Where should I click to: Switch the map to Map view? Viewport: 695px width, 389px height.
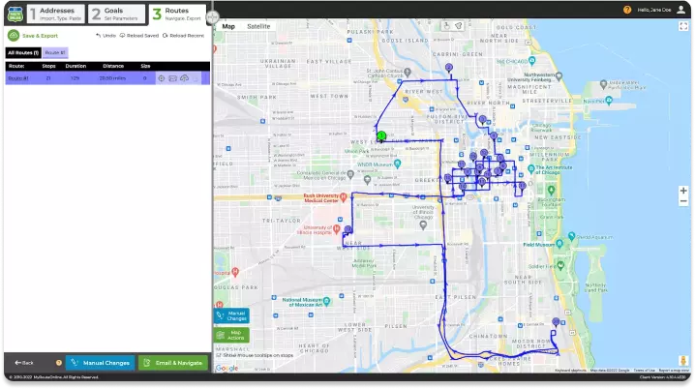[228, 26]
